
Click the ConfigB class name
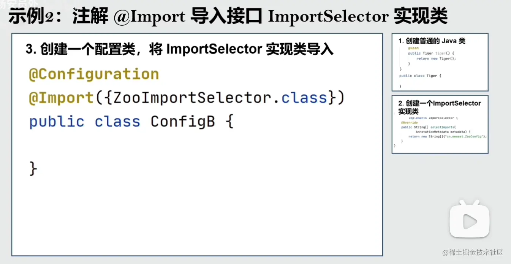click(x=183, y=122)
